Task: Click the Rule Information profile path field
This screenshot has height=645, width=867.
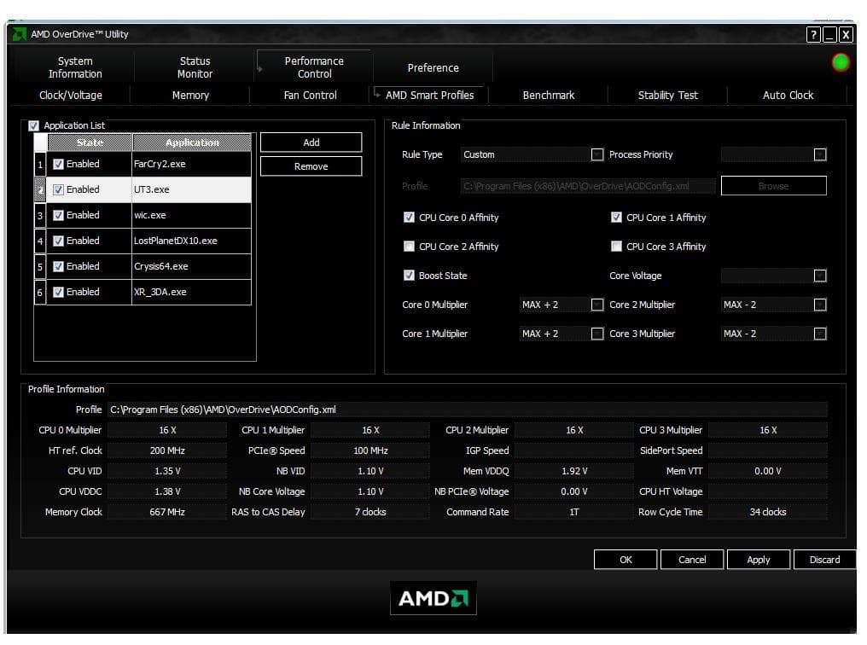Action: pyautogui.click(x=588, y=186)
